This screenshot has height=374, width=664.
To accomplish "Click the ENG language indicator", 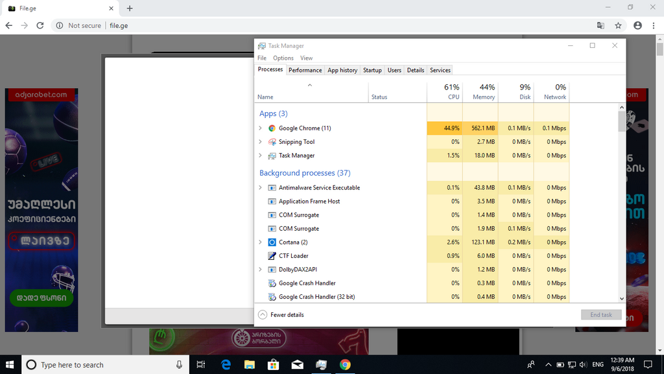I will tap(597, 365).
